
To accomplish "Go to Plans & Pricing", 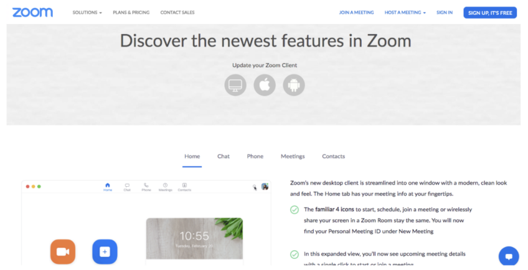I will coord(131,12).
